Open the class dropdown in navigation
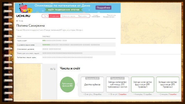The height and width of the screenshot is (104, 185). (x=45, y=16)
